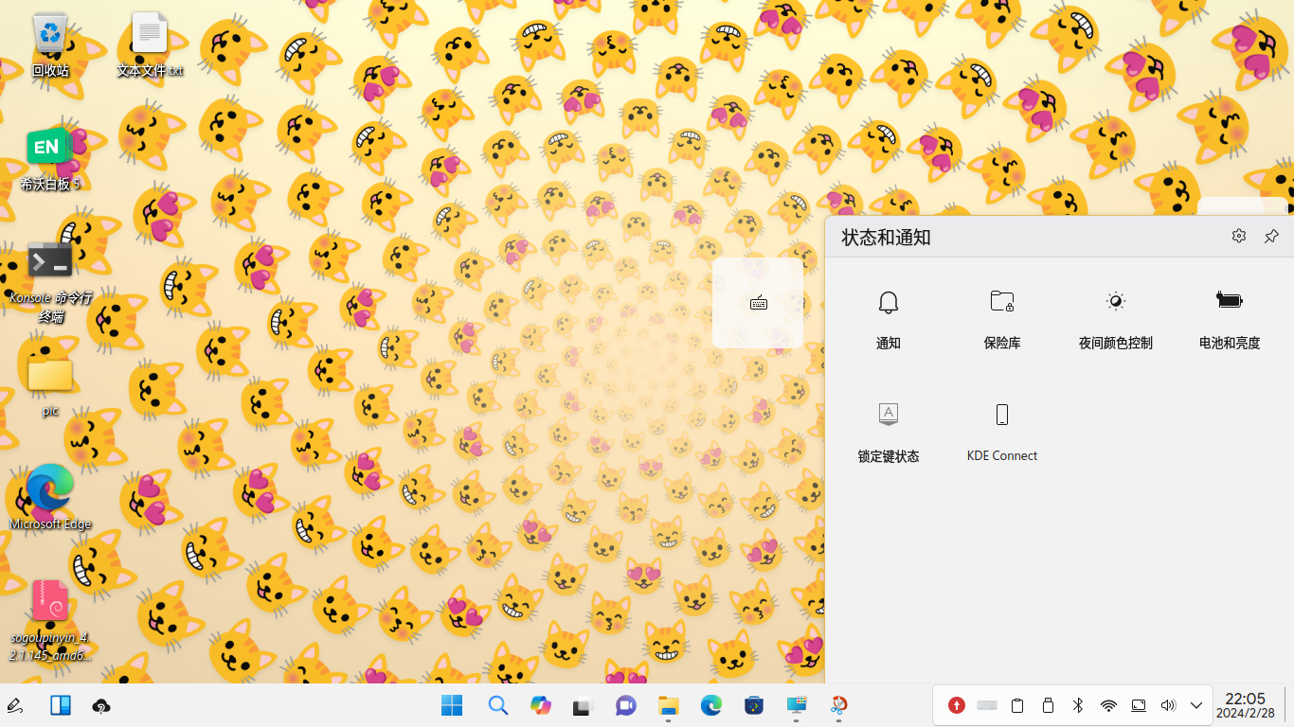Open the Start menu from the taskbar
Screen dimensions: 1294x727
[x=452, y=705]
